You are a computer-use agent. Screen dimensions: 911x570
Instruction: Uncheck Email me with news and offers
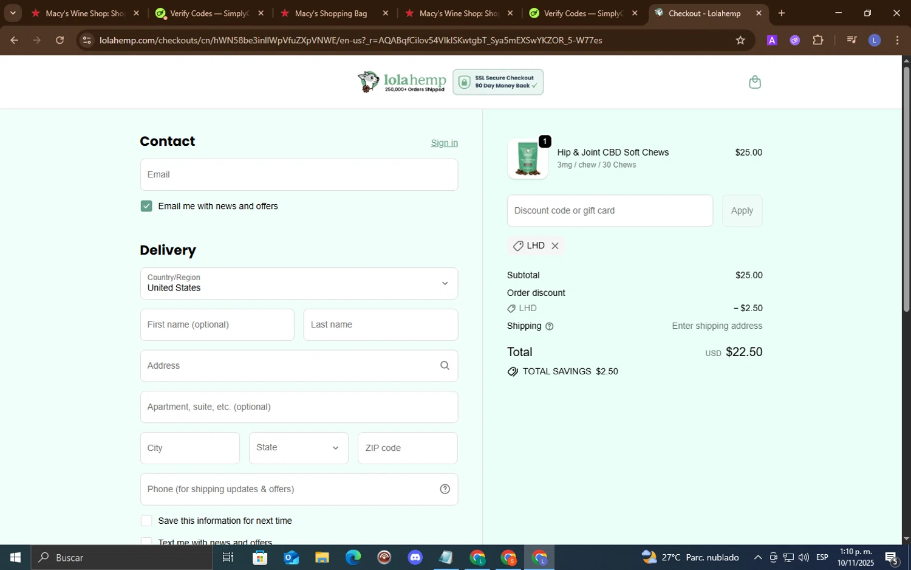[x=146, y=207]
